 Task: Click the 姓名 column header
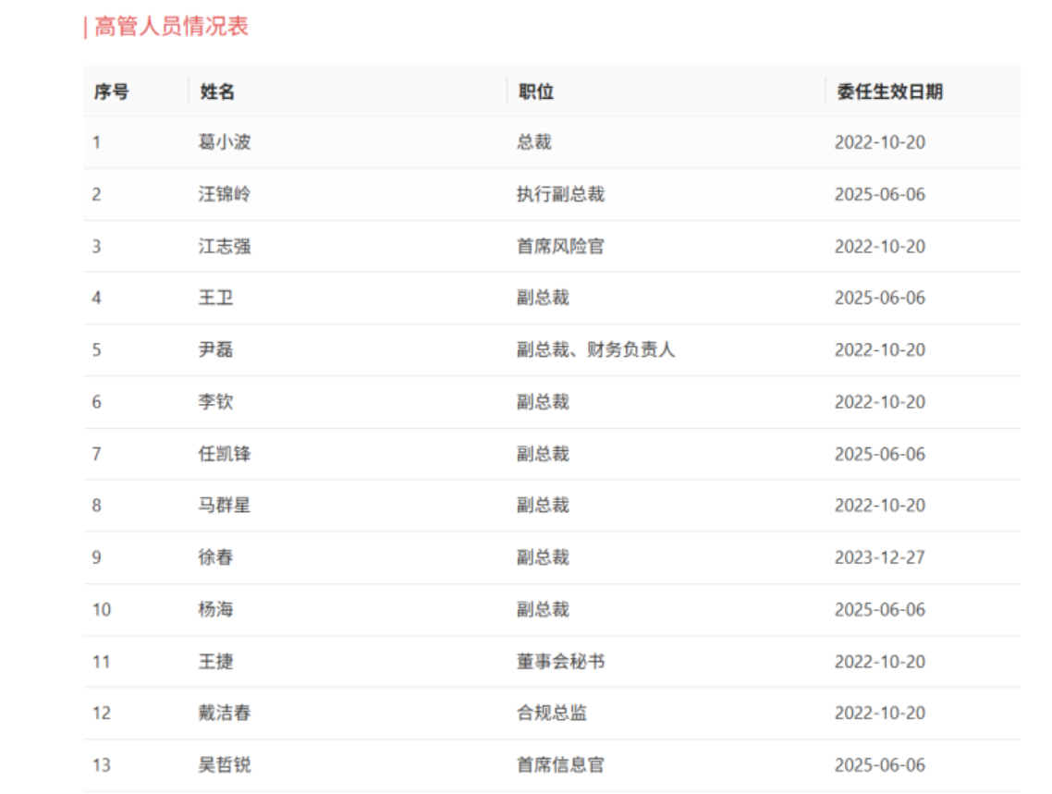click(x=217, y=92)
